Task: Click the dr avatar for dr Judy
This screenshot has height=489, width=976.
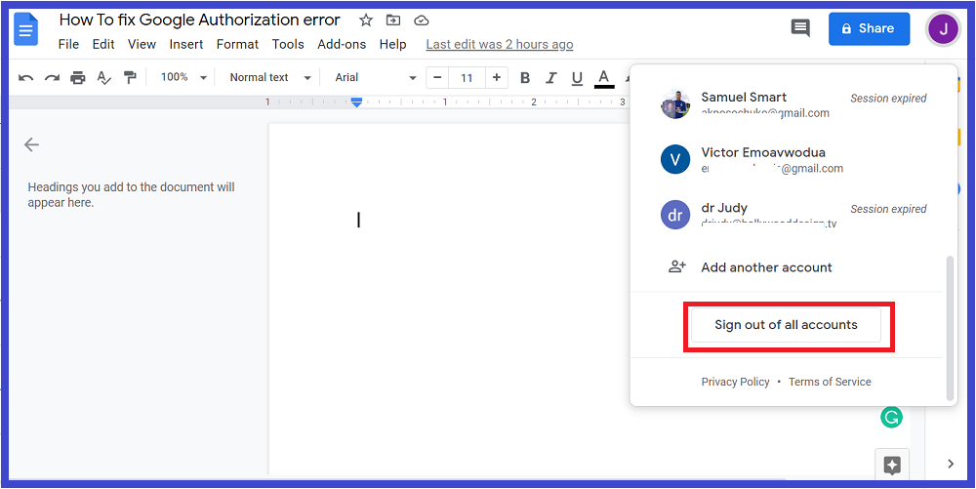Action: pyautogui.click(x=675, y=216)
